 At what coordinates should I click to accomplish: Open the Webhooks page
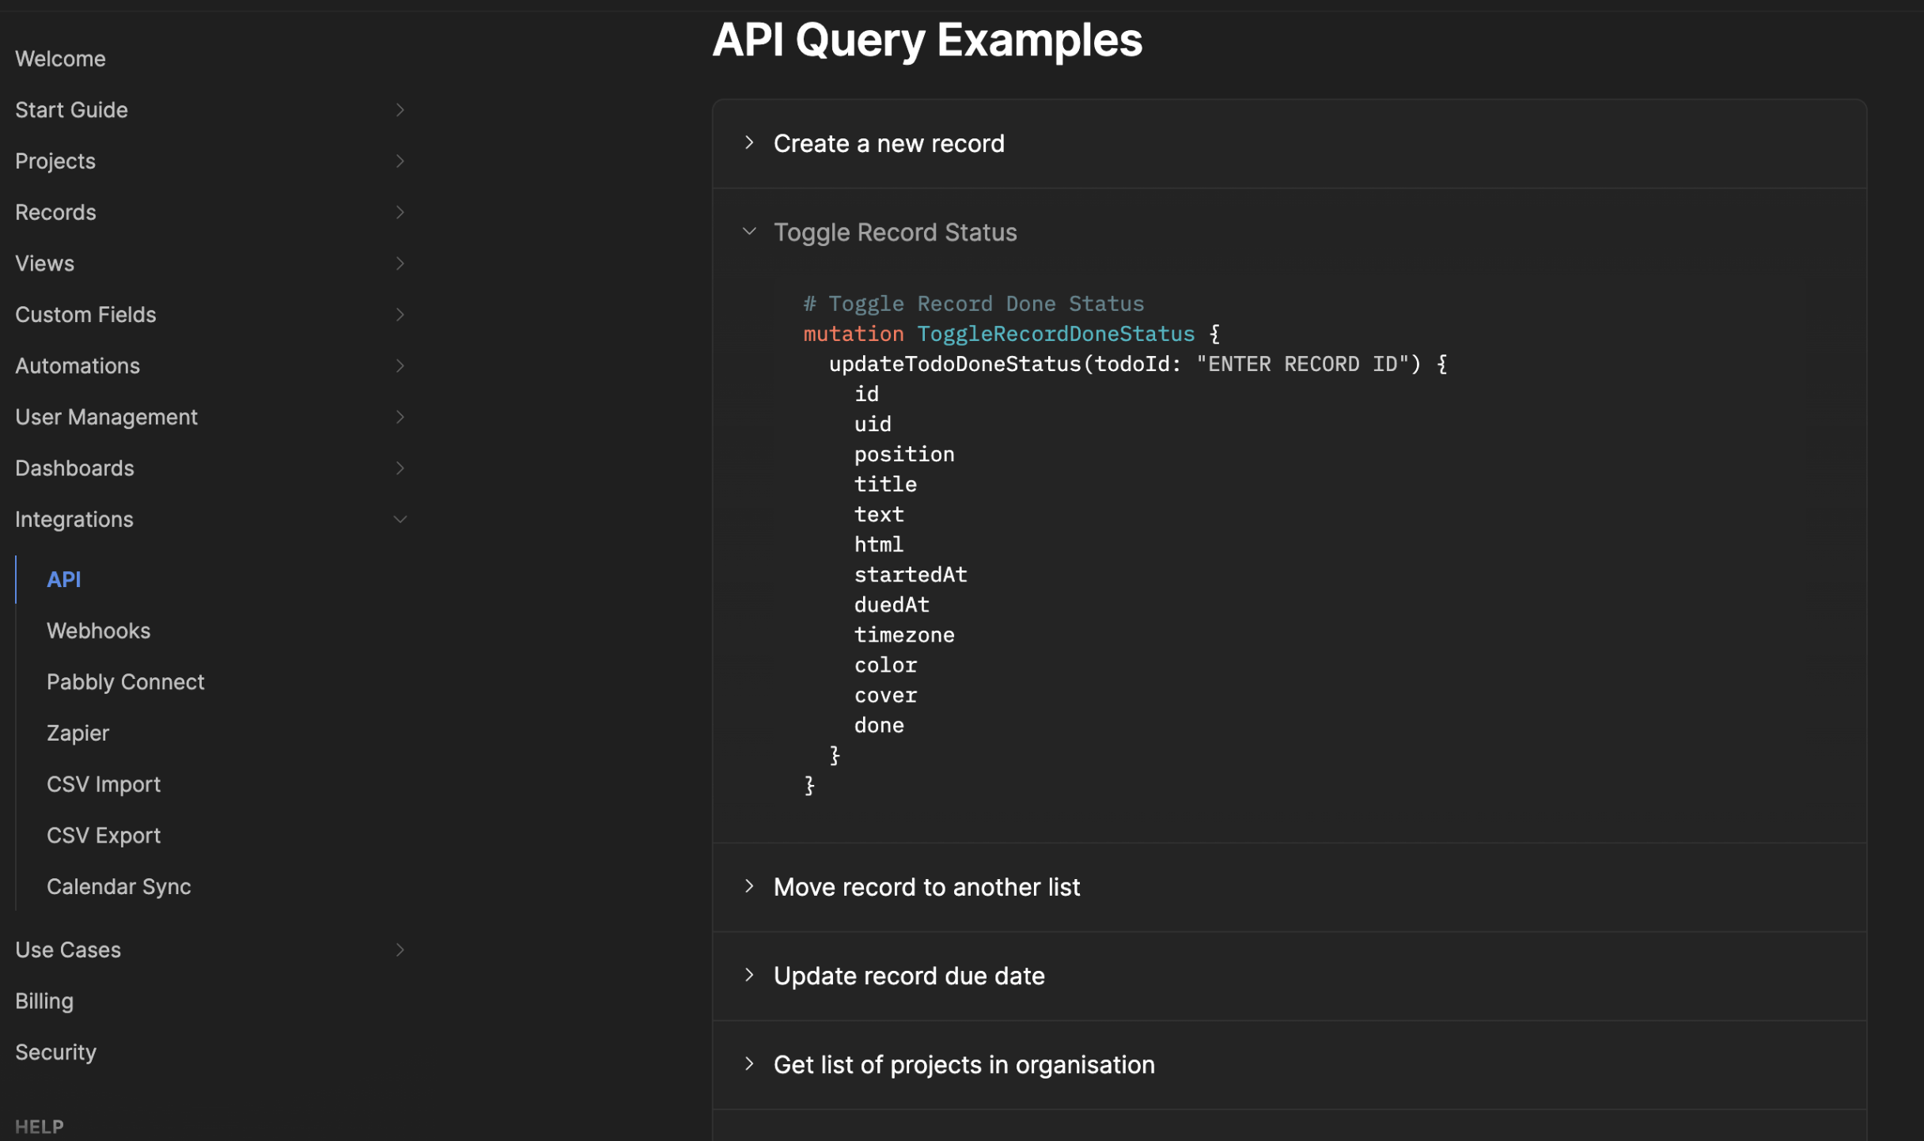click(98, 631)
